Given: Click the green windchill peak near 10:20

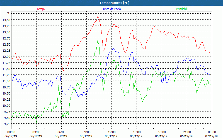Looking at the screenshot, I should point(98,41).
